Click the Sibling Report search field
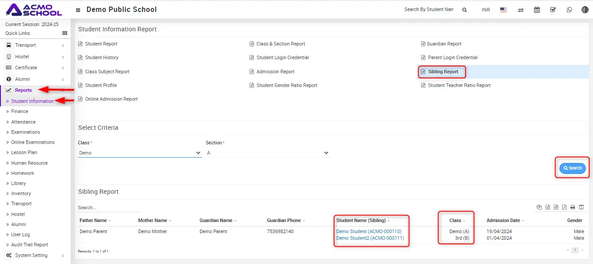 point(108,207)
